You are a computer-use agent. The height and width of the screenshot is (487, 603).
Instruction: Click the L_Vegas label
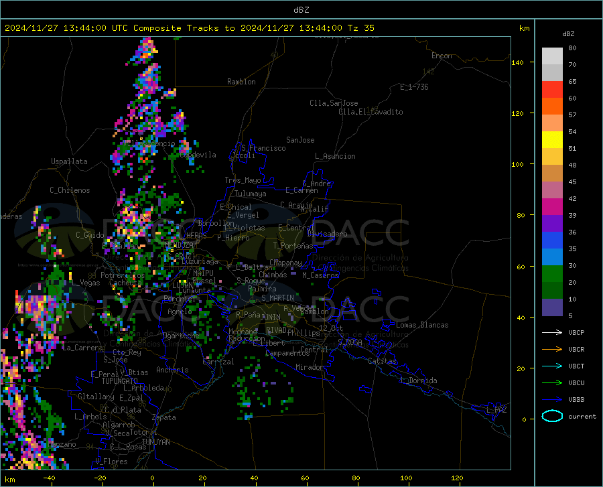86,283
